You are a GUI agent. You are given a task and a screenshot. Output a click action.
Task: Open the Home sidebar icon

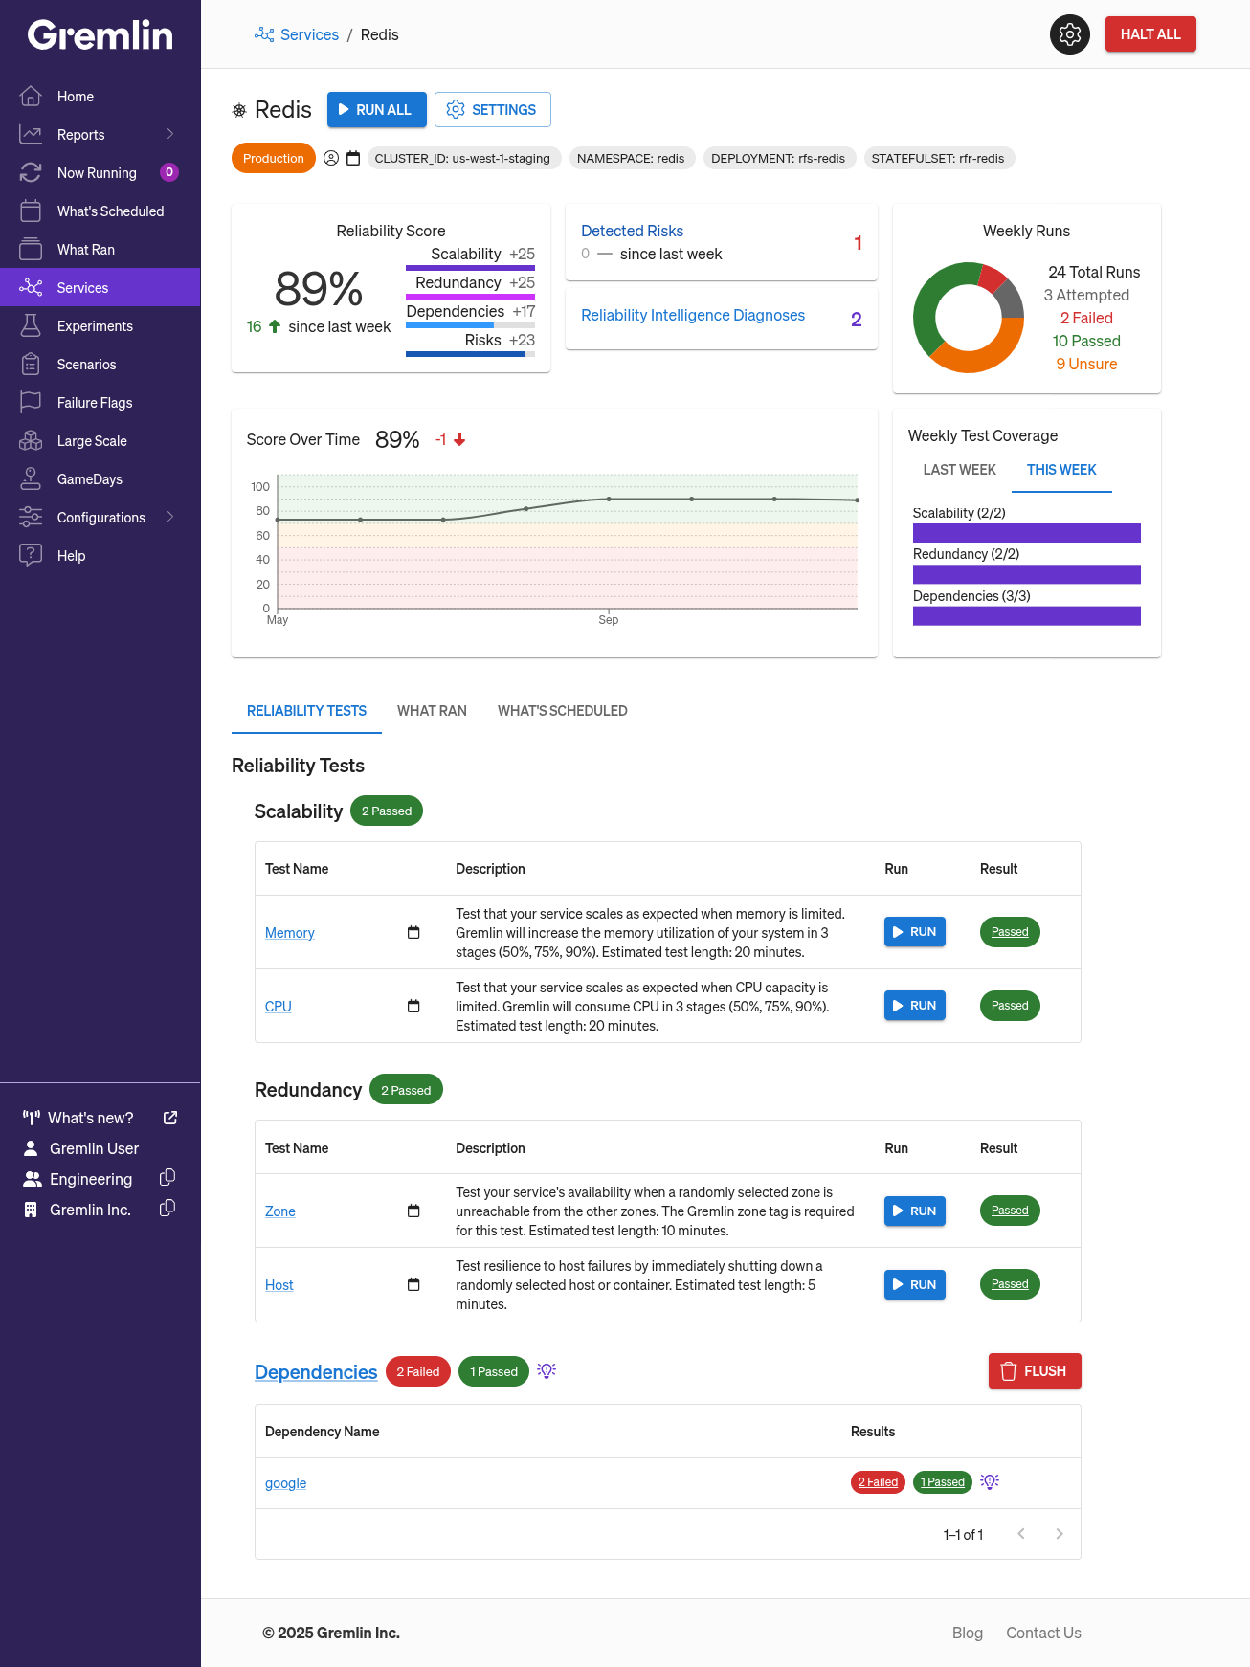pyautogui.click(x=31, y=96)
